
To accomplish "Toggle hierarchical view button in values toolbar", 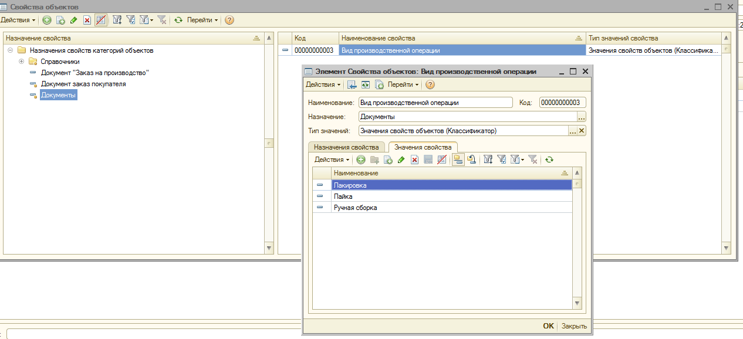I will tap(458, 160).
